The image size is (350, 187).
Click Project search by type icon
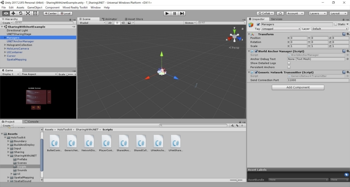232,125
